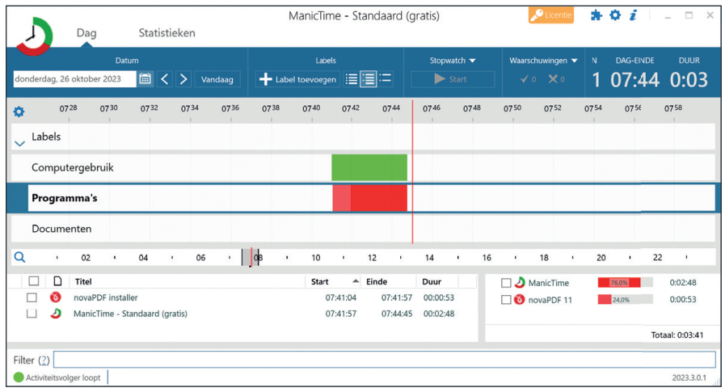Image resolution: width=725 pixels, height=392 pixels.
Task: Click the warnings checkmark counter
Action: tap(528, 79)
